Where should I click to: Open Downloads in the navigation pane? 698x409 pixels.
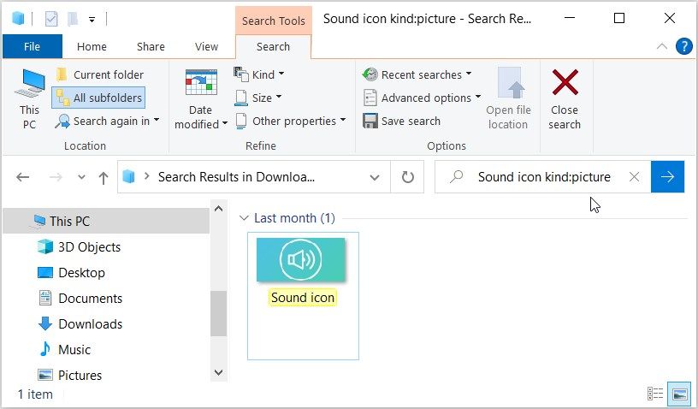(x=90, y=323)
